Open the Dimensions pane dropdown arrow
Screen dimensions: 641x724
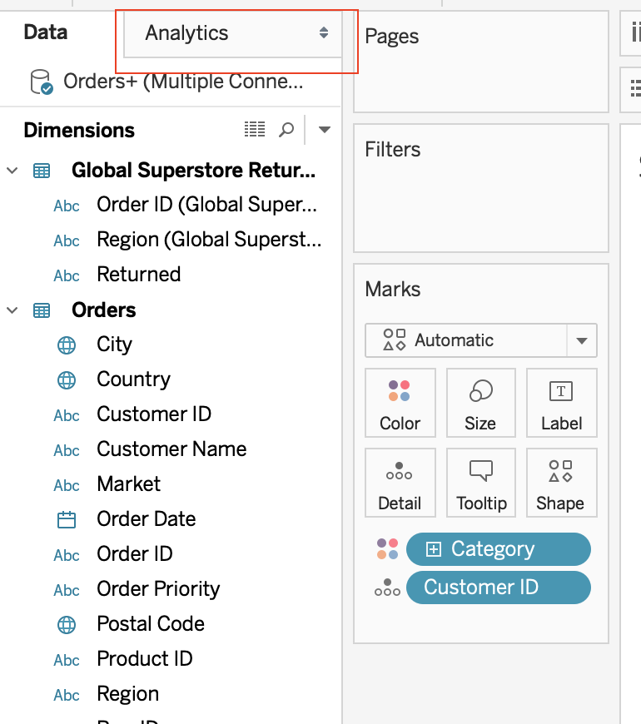click(x=325, y=130)
